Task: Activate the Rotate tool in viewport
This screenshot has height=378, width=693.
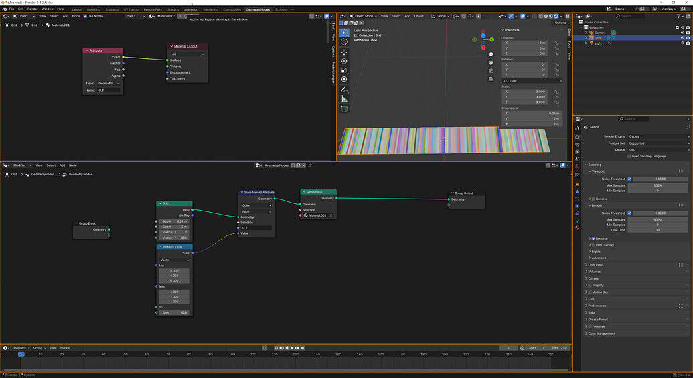Action: point(344,61)
